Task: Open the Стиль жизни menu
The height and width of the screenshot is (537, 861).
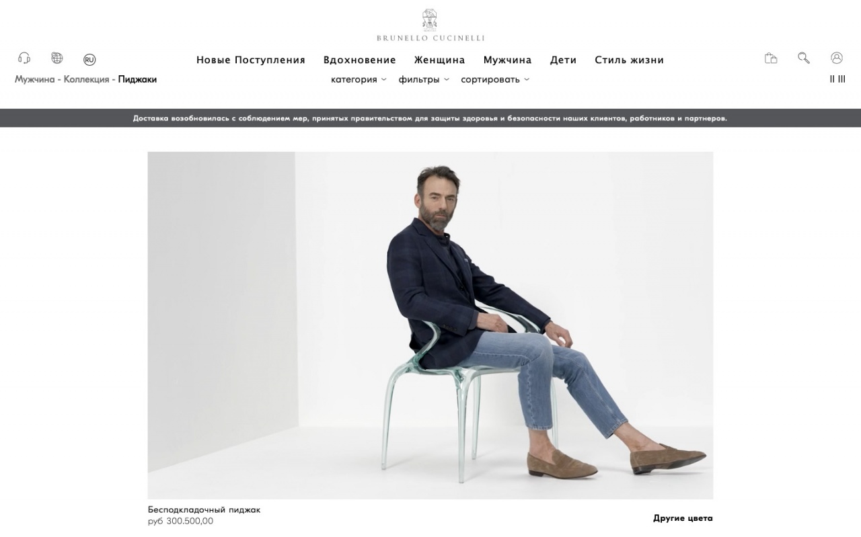Action: tap(629, 60)
